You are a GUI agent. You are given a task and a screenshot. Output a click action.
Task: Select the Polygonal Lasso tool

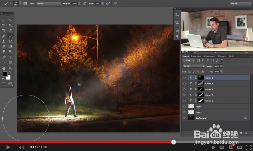click(4, 25)
